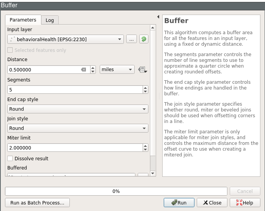Run the Buffer algorithm

(179, 203)
